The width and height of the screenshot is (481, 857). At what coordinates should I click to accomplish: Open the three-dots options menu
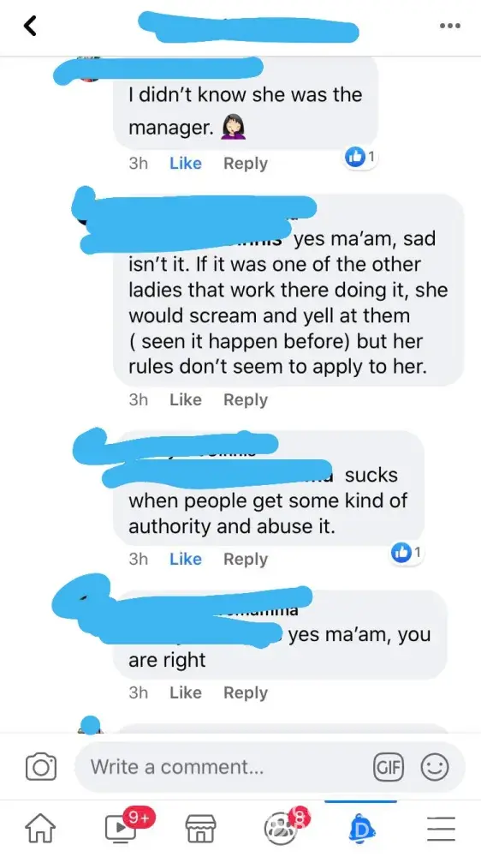[x=450, y=26]
